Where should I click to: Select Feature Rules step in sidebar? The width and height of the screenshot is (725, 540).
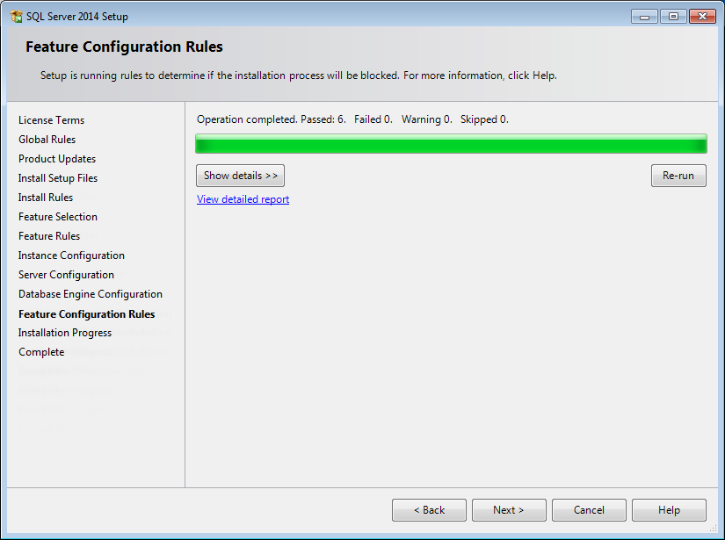pyautogui.click(x=49, y=236)
